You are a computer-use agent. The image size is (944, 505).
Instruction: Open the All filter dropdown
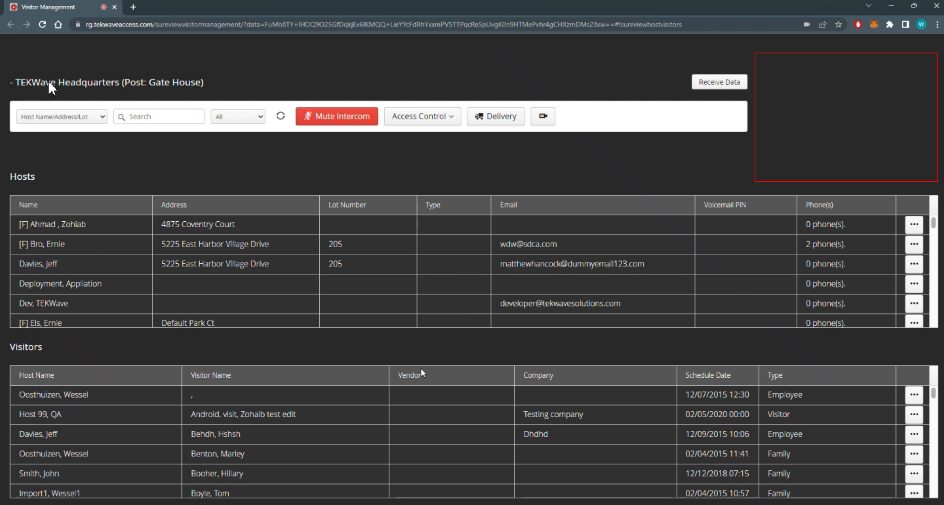238,117
